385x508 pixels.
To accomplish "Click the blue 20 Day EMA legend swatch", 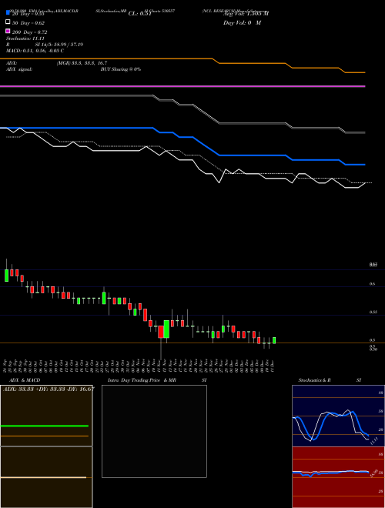I will [8, 12].
